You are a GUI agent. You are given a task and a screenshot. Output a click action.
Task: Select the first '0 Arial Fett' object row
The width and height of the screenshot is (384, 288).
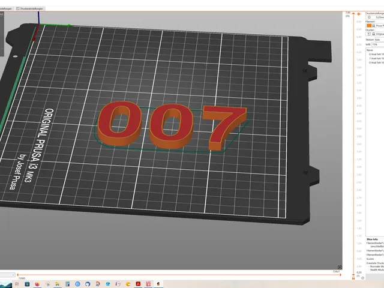point(376,55)
